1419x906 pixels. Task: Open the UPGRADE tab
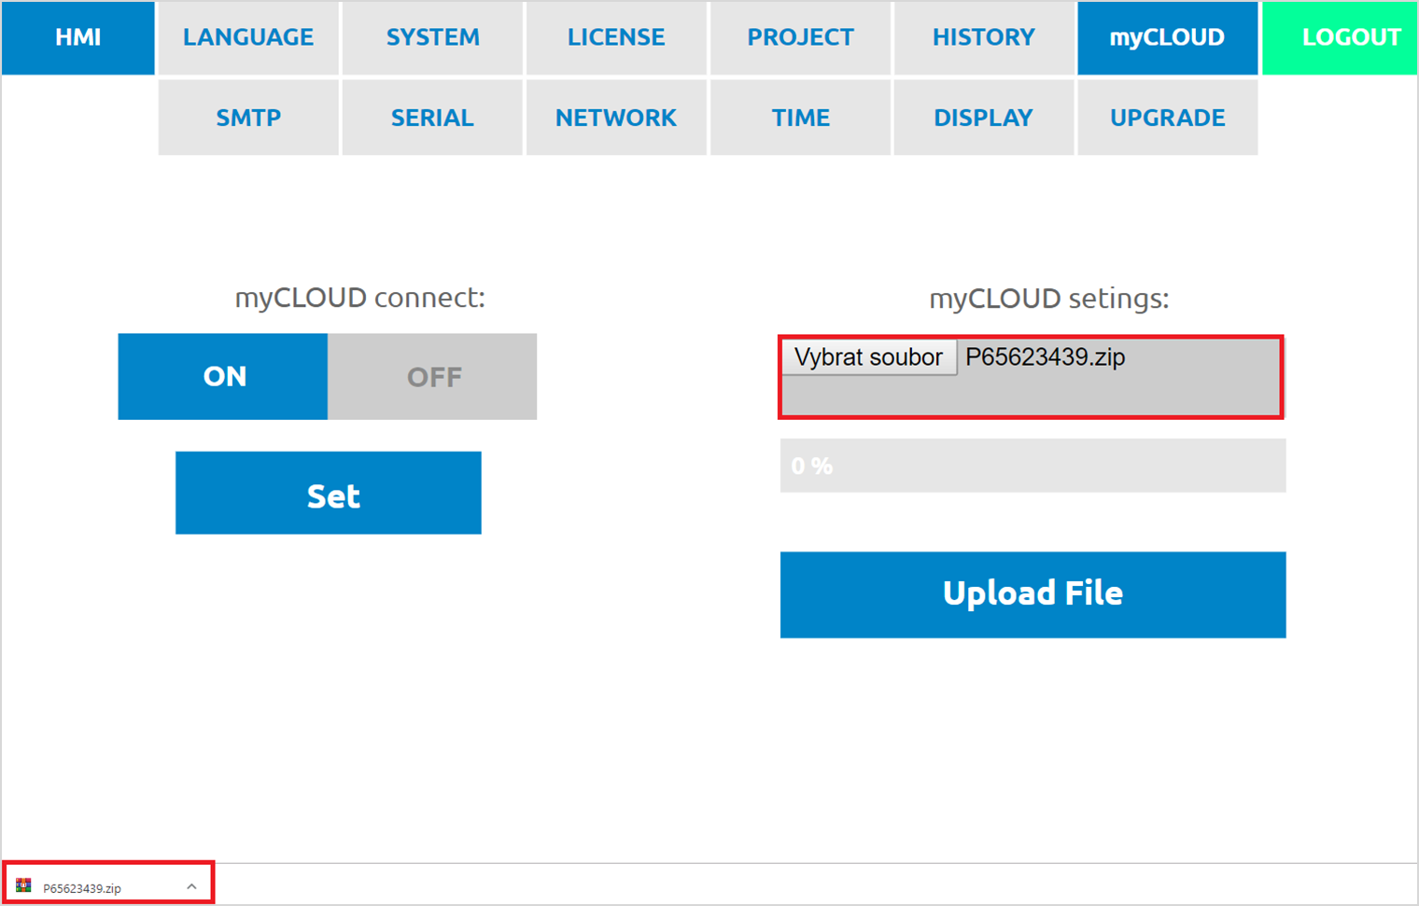coord(1168,118)
